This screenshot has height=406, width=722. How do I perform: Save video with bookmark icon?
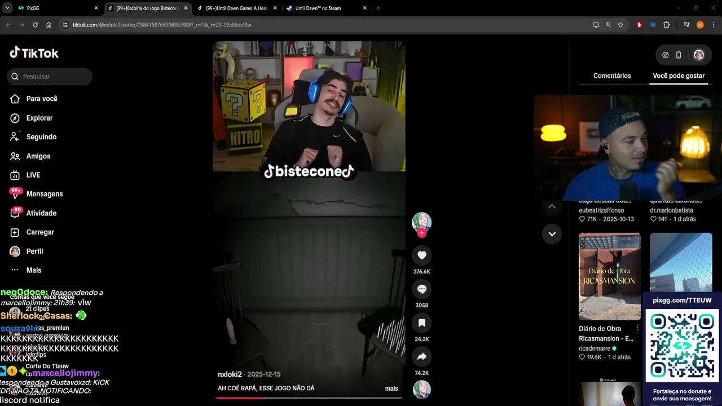[421, 323]
